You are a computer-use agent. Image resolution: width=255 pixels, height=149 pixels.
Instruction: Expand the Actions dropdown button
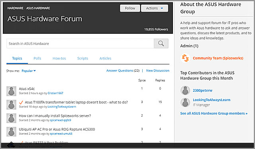[x=155, y=8]
